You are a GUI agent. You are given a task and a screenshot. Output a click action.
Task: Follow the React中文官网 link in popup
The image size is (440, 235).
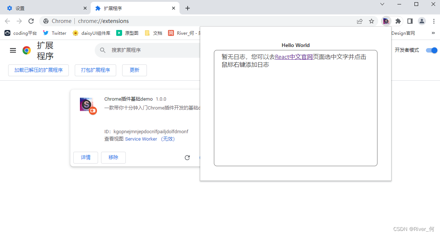click(294, 57)
